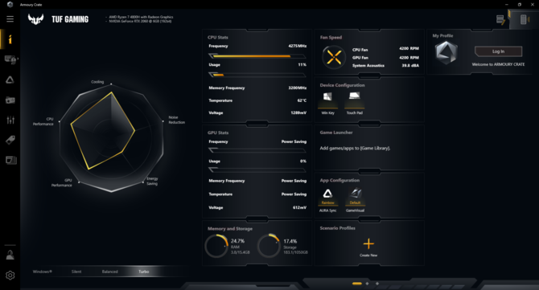Screen dimensions: 539x290
Task: Open User Center sidebar icon
Action: [x=10, y=255]
